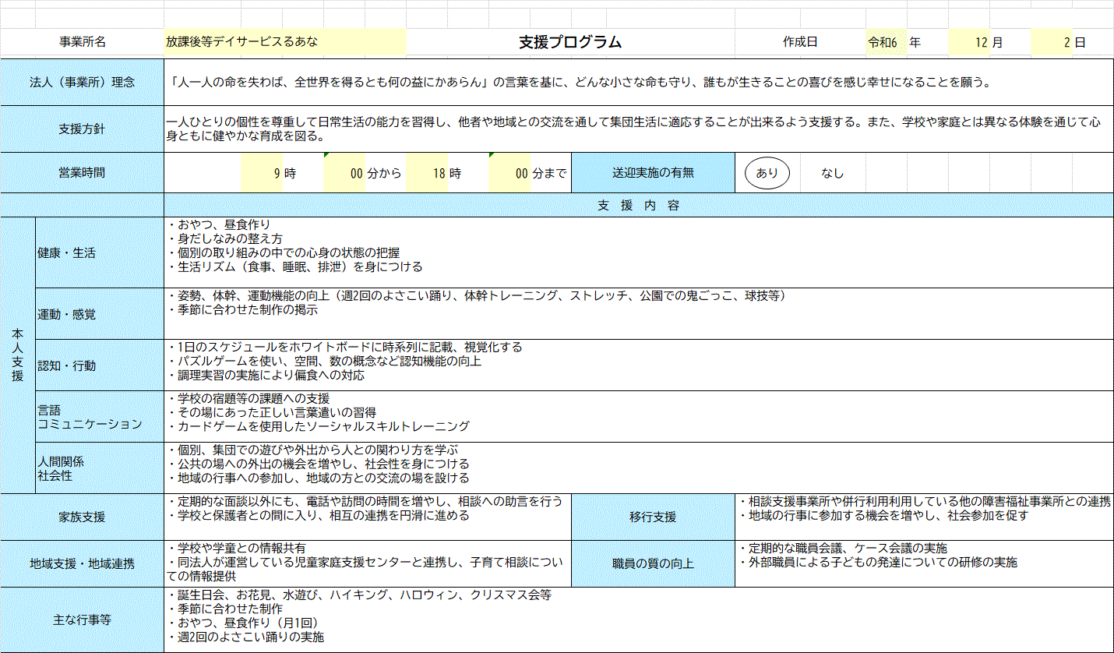
Task: Select the あり option for 送迎実施の有無
Action: [767, 172]
